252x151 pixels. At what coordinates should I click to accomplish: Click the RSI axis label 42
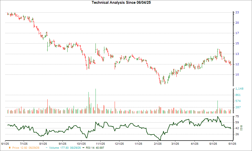point(237,128)
